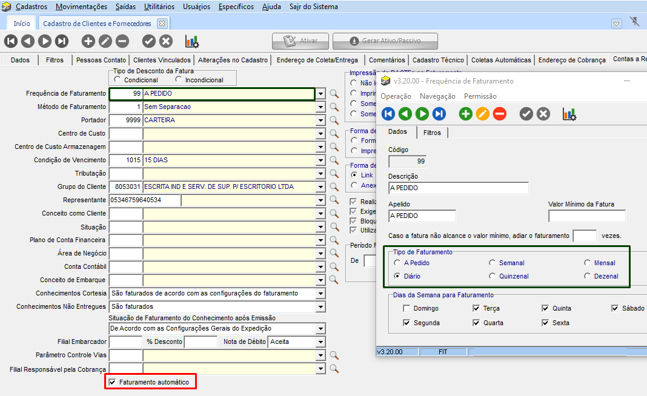Click the Valor Mínimo da Fatura field
Screen dimensions: 647x396
coord(586,216)
